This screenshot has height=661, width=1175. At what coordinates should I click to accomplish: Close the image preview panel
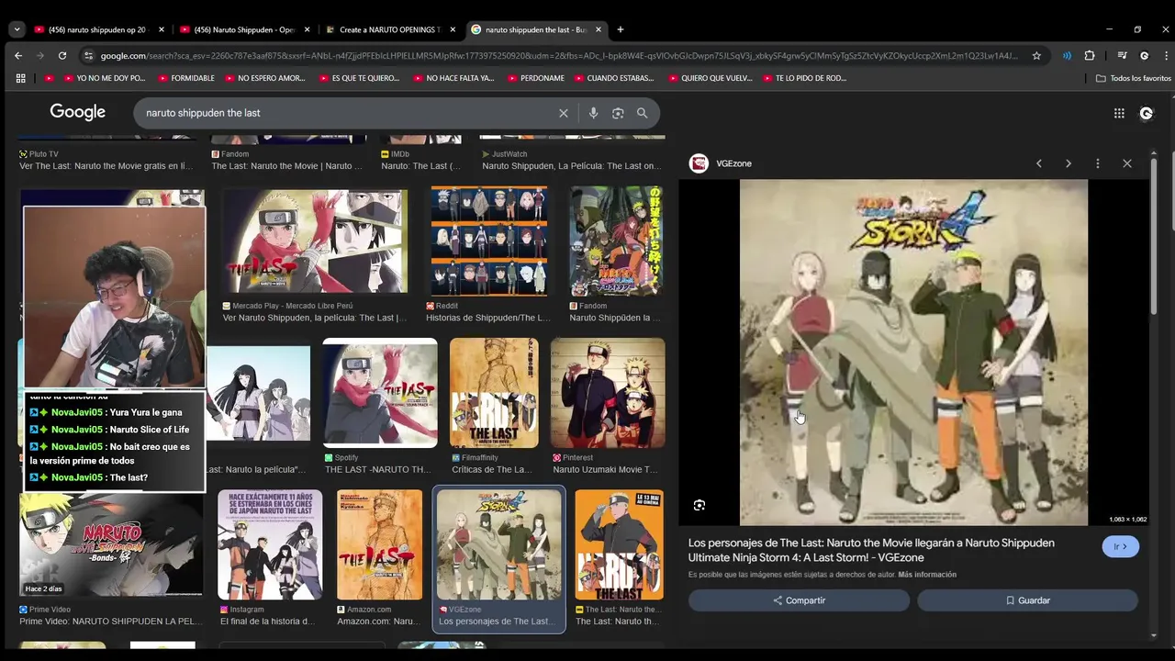point(1127,163)
